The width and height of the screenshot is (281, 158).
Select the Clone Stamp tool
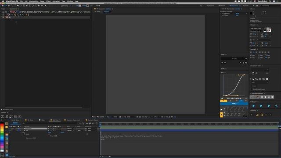36,6
